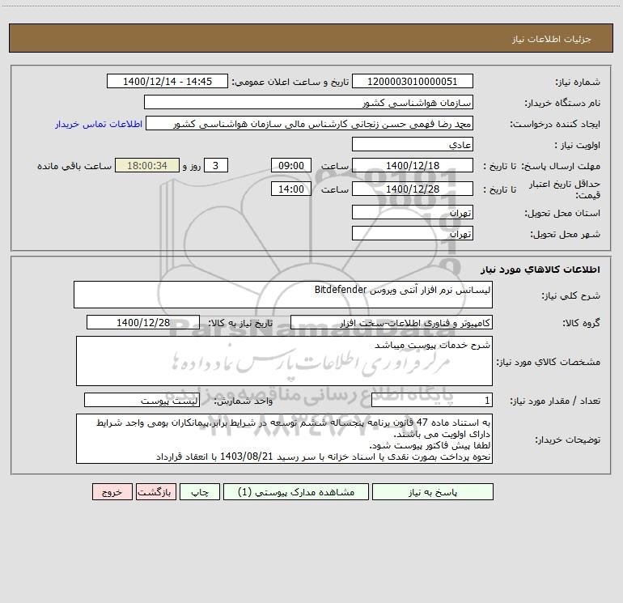Click the validity time field 14:00
Viewport: 623px width, 603px height.
[290, 189]
